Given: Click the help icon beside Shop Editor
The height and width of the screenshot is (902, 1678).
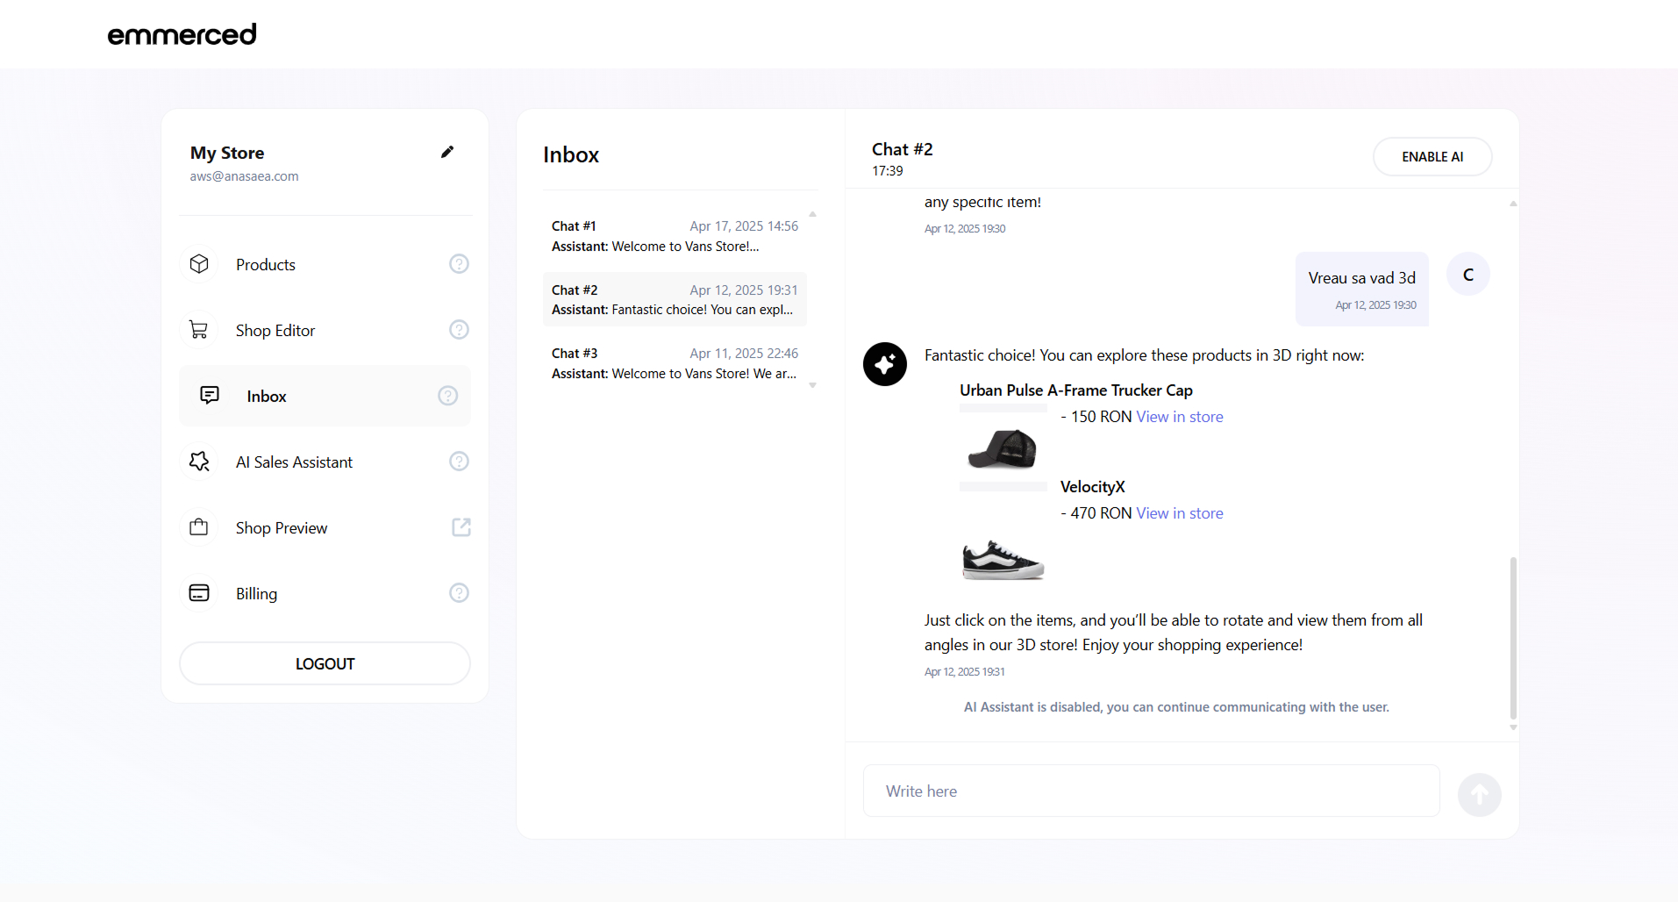Looking at the screenshot, I should click(459, 330).
